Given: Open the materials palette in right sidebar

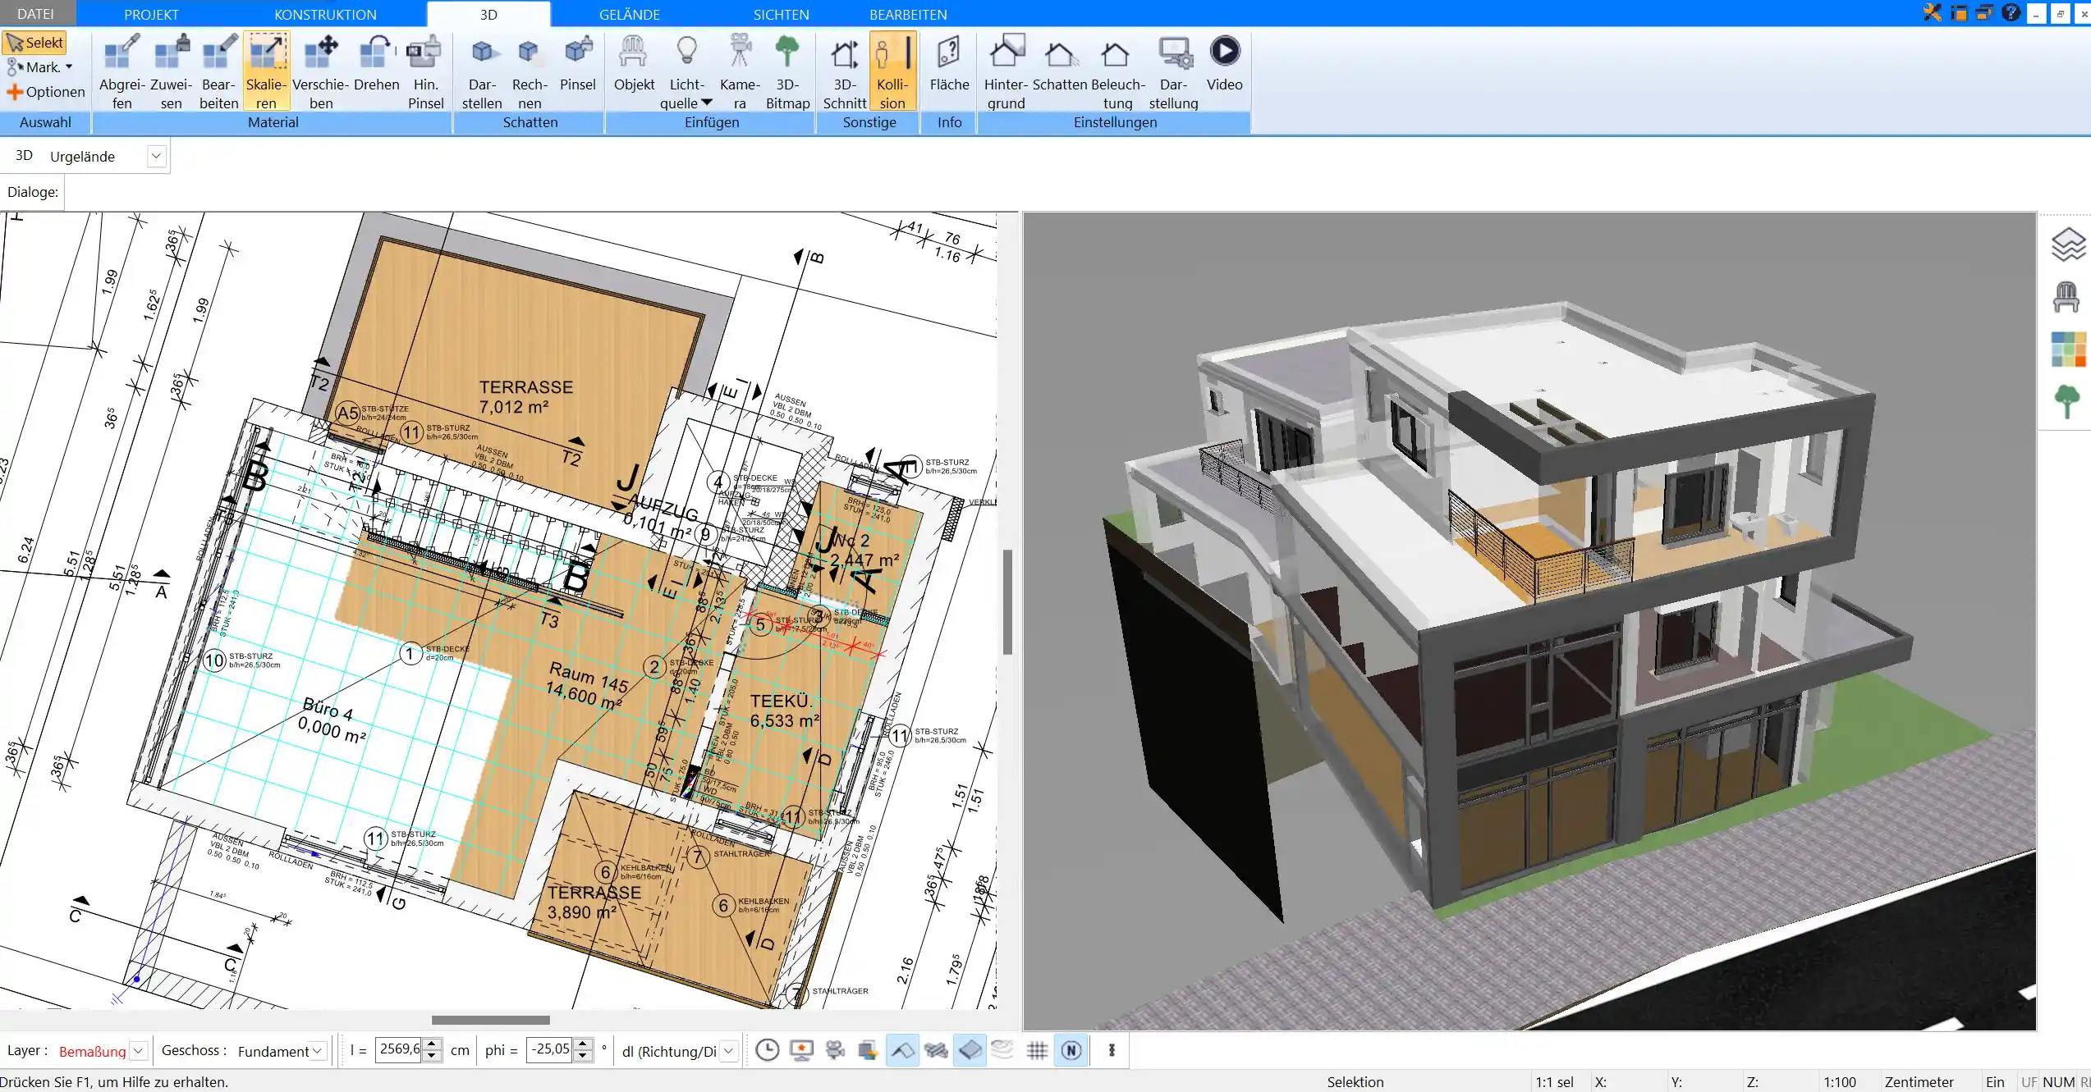Looking at the screenshot, I should 2067,350.
